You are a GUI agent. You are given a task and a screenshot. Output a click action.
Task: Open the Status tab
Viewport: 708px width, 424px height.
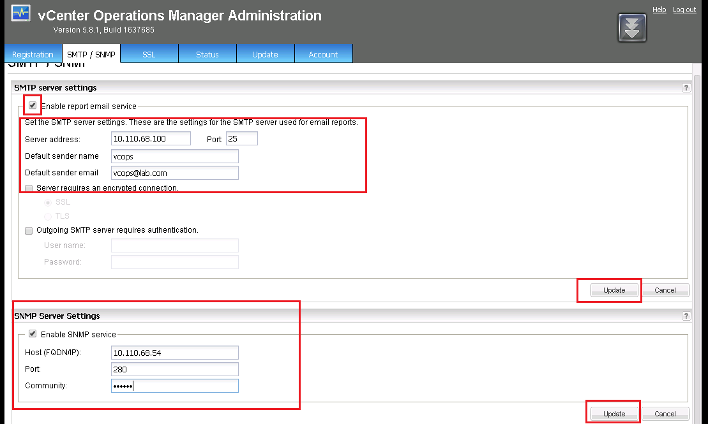[x=207, y=54]
